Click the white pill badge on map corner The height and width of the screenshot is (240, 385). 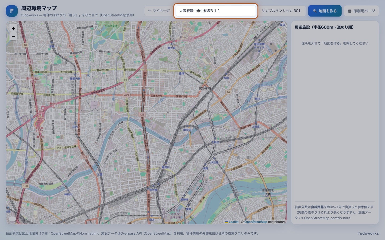point(12,219)
